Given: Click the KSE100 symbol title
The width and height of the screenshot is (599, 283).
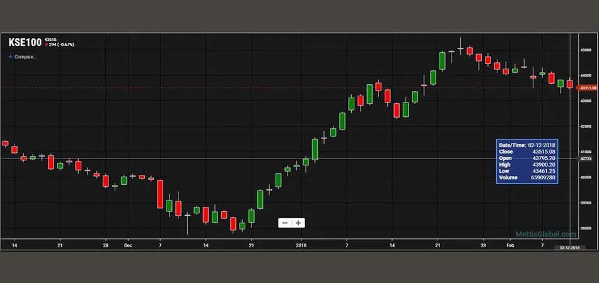Looking at the screenshot, I should 25,42.
